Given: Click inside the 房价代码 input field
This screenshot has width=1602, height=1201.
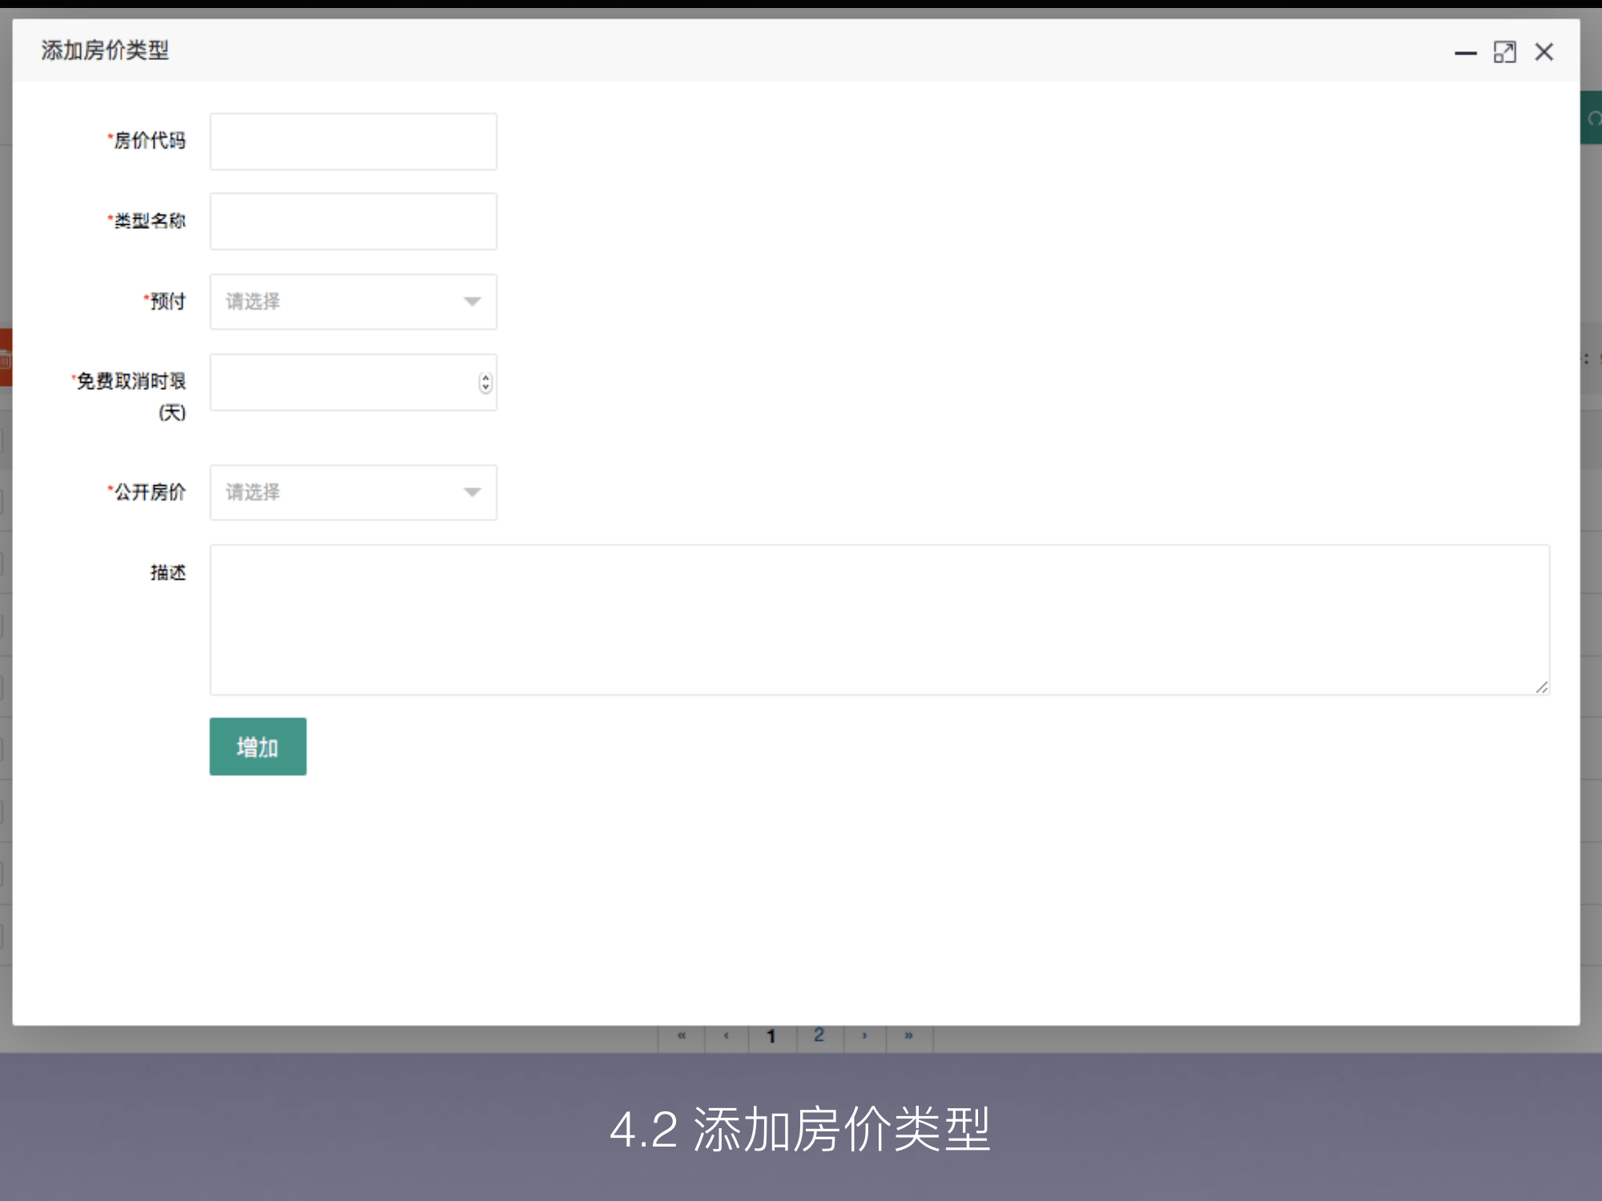Looking at the screenshot, I should click(x=352, y=141).
